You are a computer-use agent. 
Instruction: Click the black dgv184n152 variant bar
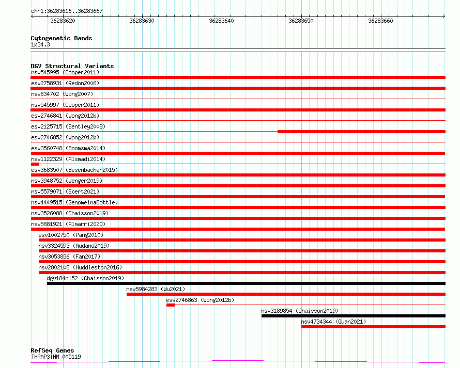click(246, 283)
